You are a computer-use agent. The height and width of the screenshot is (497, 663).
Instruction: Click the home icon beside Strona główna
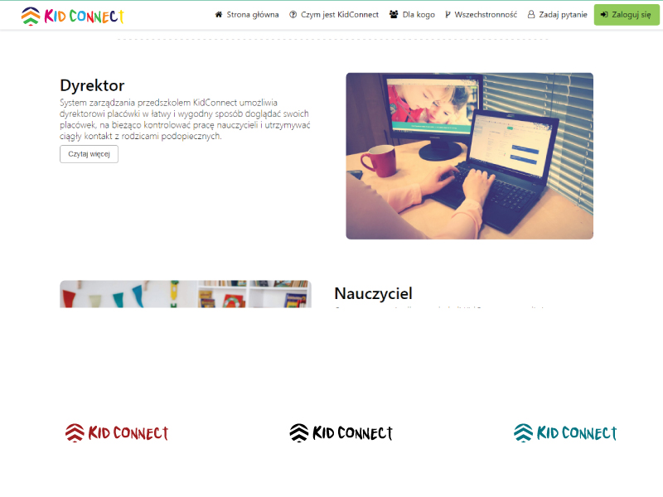click(219, 15)
